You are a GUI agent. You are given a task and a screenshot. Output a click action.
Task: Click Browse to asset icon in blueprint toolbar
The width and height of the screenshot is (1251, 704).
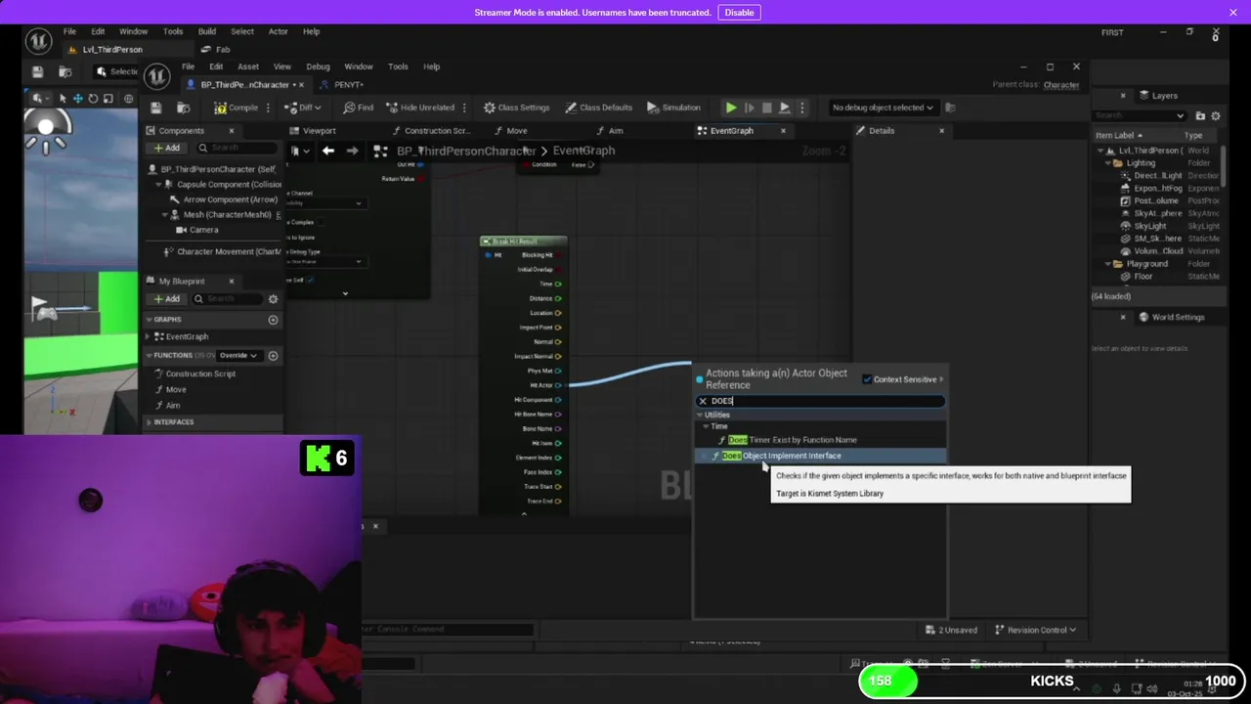click(183, 108)
